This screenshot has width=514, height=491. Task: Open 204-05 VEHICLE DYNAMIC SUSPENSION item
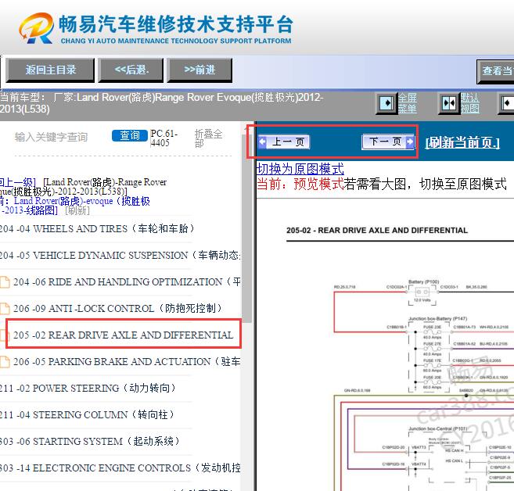click(x=120, y=255)
